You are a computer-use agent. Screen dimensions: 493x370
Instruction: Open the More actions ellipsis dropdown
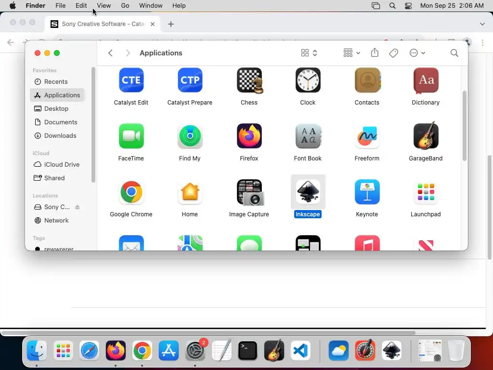[x=417, y=53]
